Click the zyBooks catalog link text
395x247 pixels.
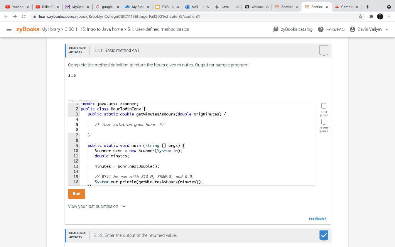pyautogui.click(x=297, y=29)
